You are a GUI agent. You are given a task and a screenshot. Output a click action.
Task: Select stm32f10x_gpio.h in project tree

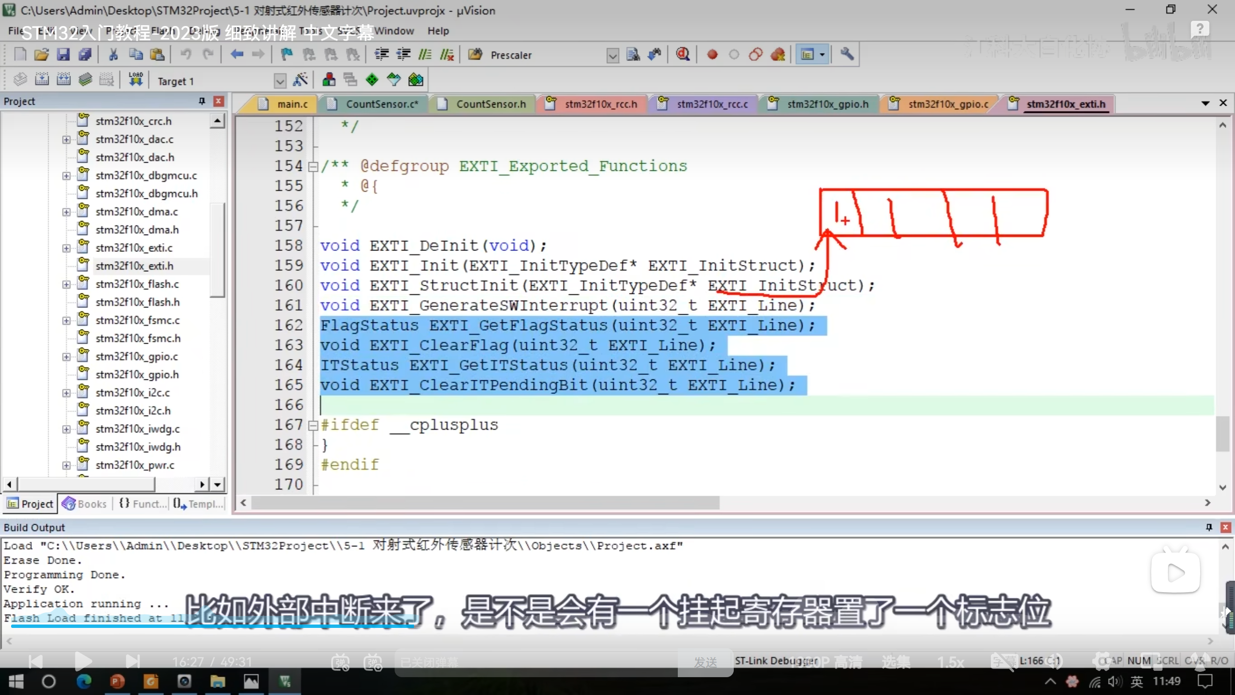pos(137,375)
